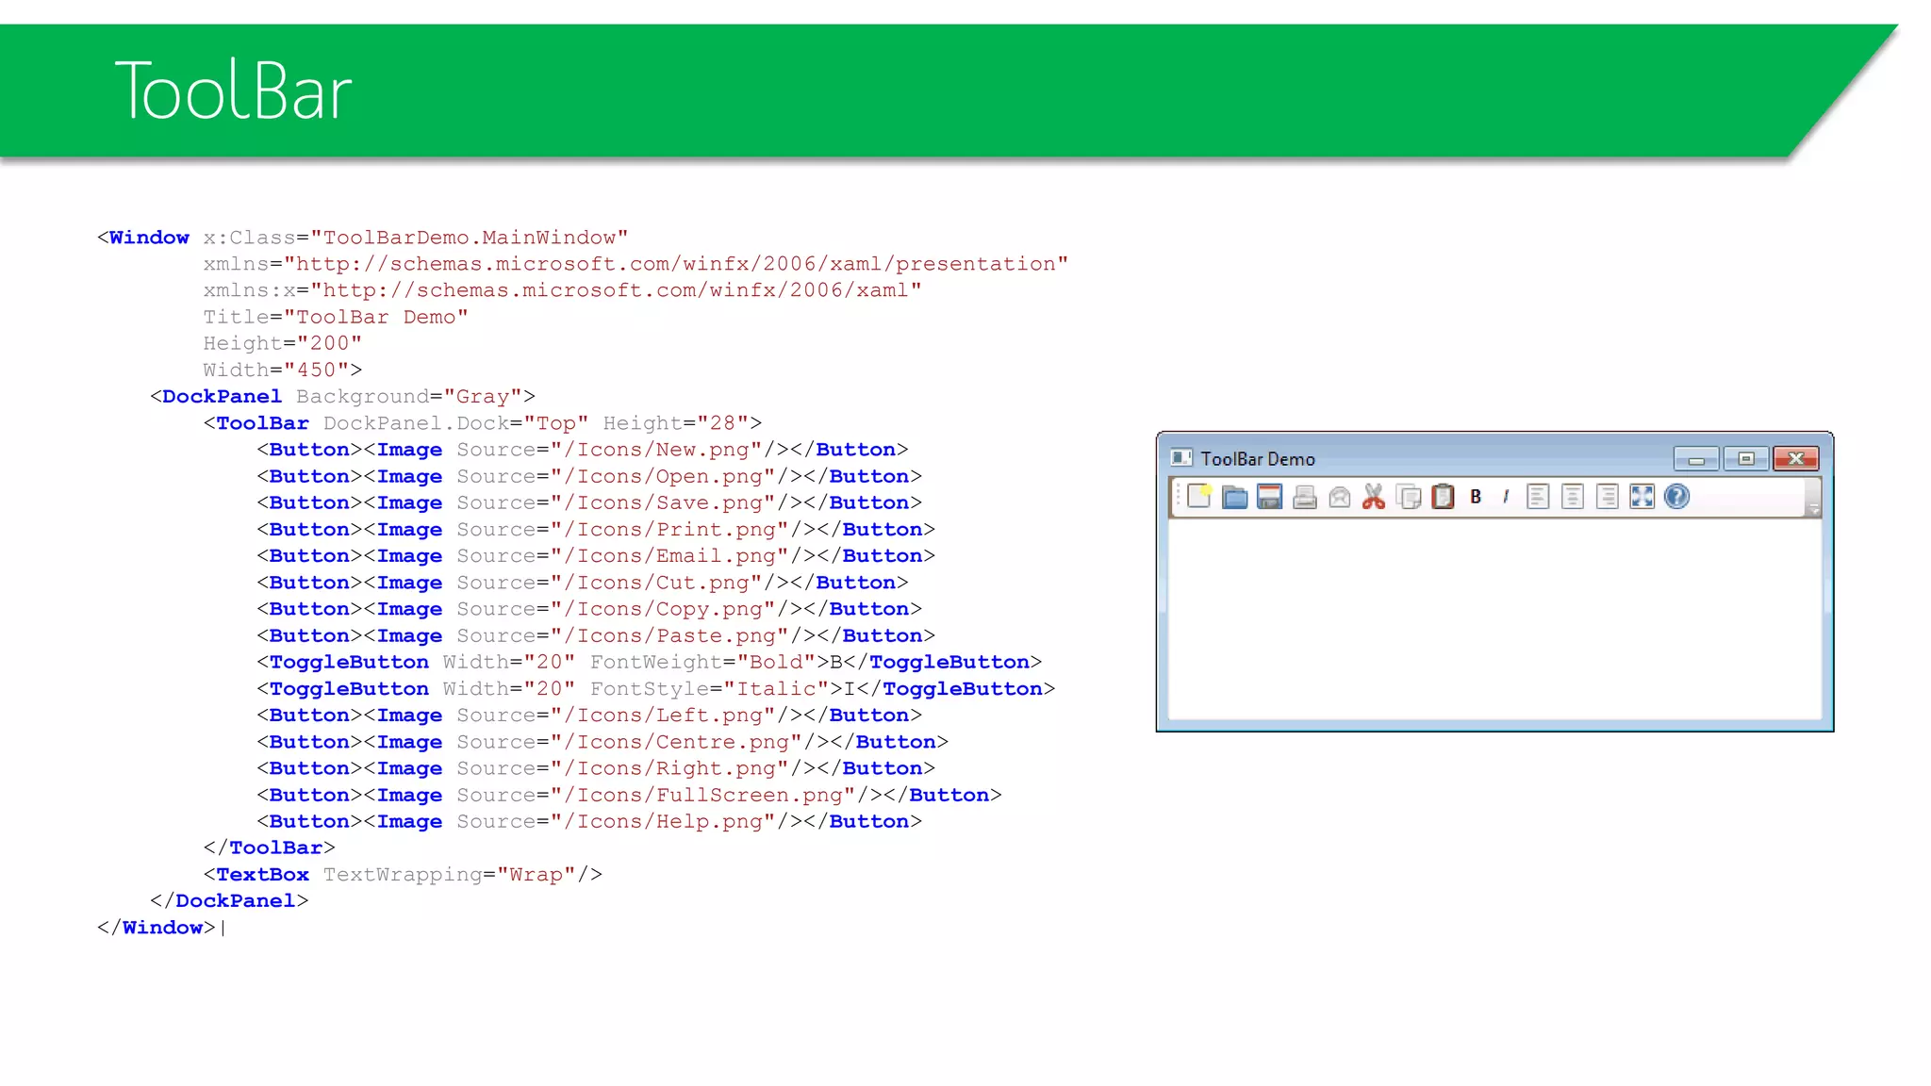Screen dimensions: 1931x1086
Task: Click the Help question mark icon
Action: pos(1676,497)
